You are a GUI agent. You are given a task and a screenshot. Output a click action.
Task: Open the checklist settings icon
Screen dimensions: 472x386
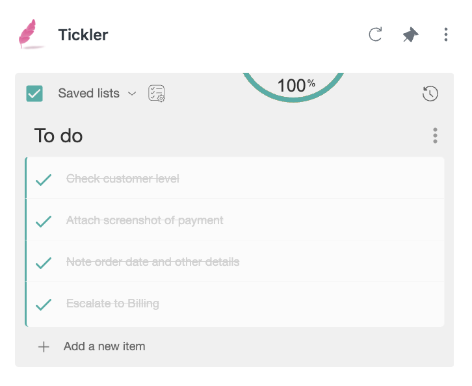[x=157, y=94]
